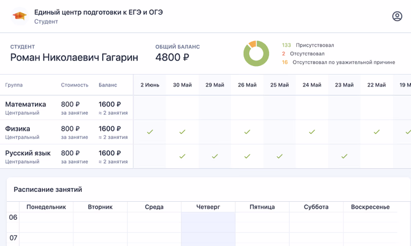Click Русский язык checkmark under 29 Май
Image resolution: width=411 pixels, height=246 pixels.
pos(215,156)
